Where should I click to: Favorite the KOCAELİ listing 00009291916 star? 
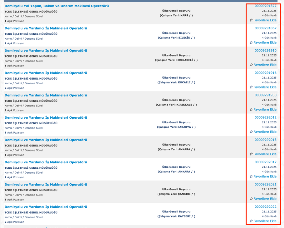coord(251,87)
